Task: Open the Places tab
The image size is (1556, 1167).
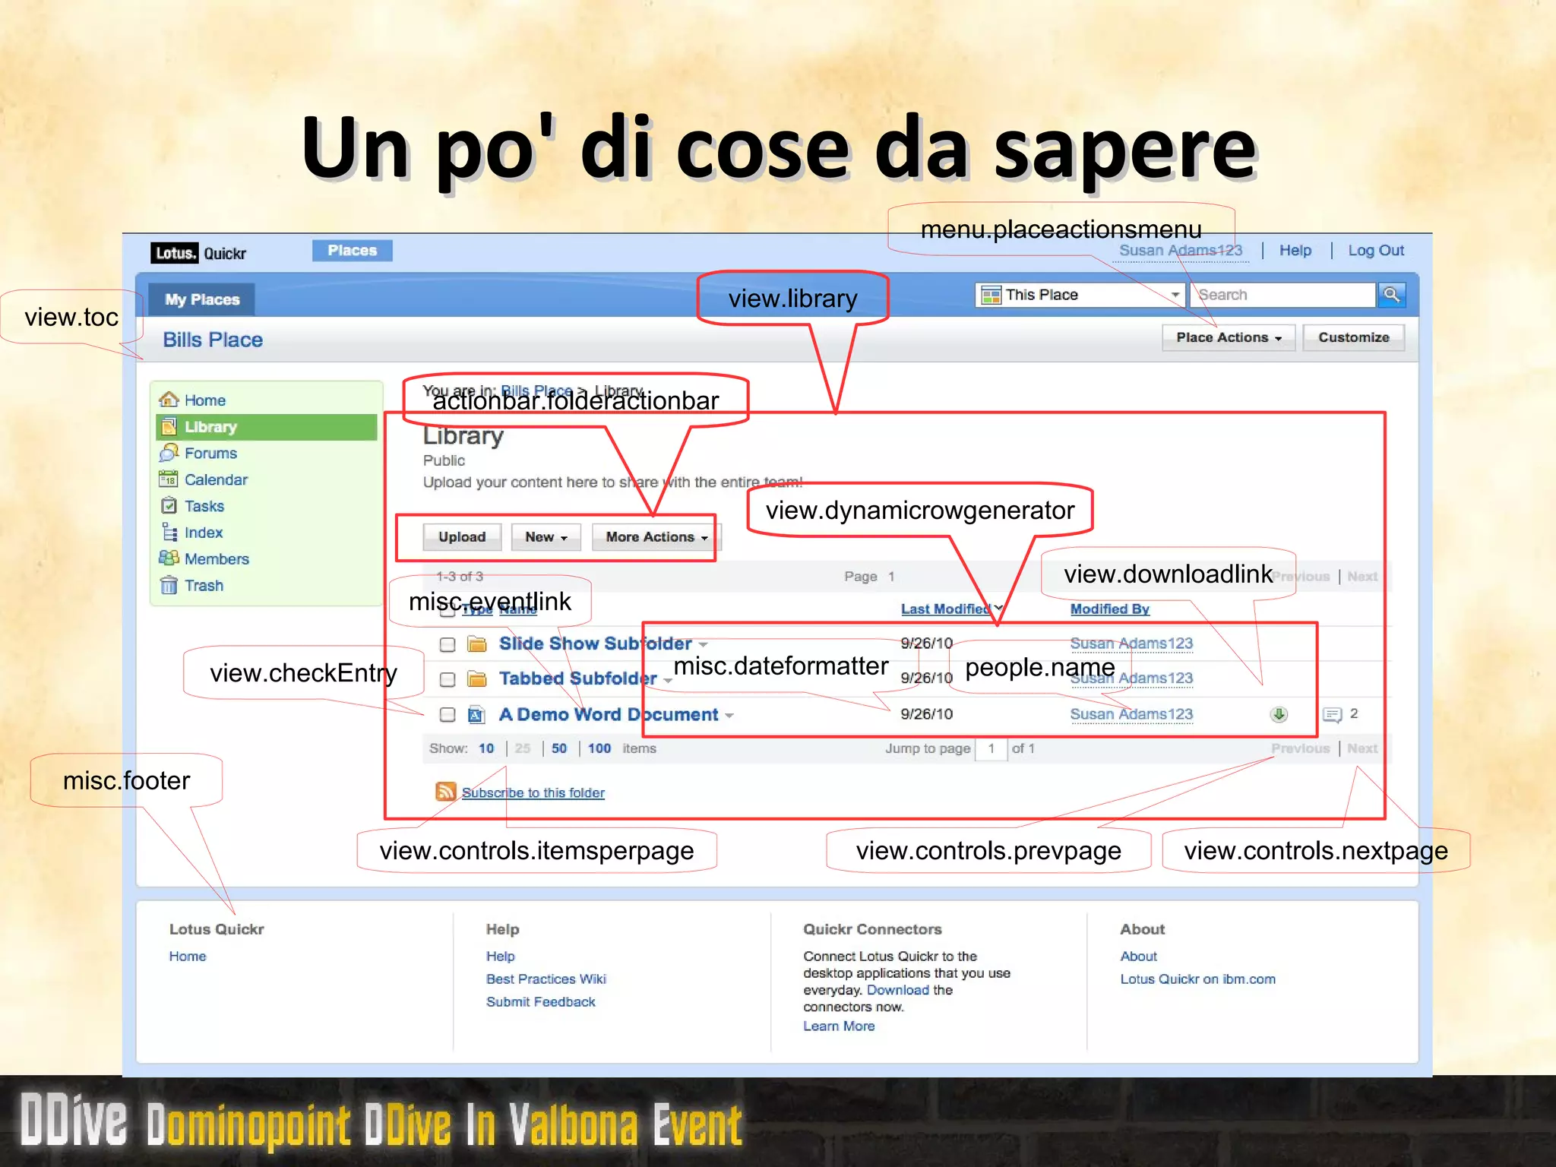Action: coord(352,251)
